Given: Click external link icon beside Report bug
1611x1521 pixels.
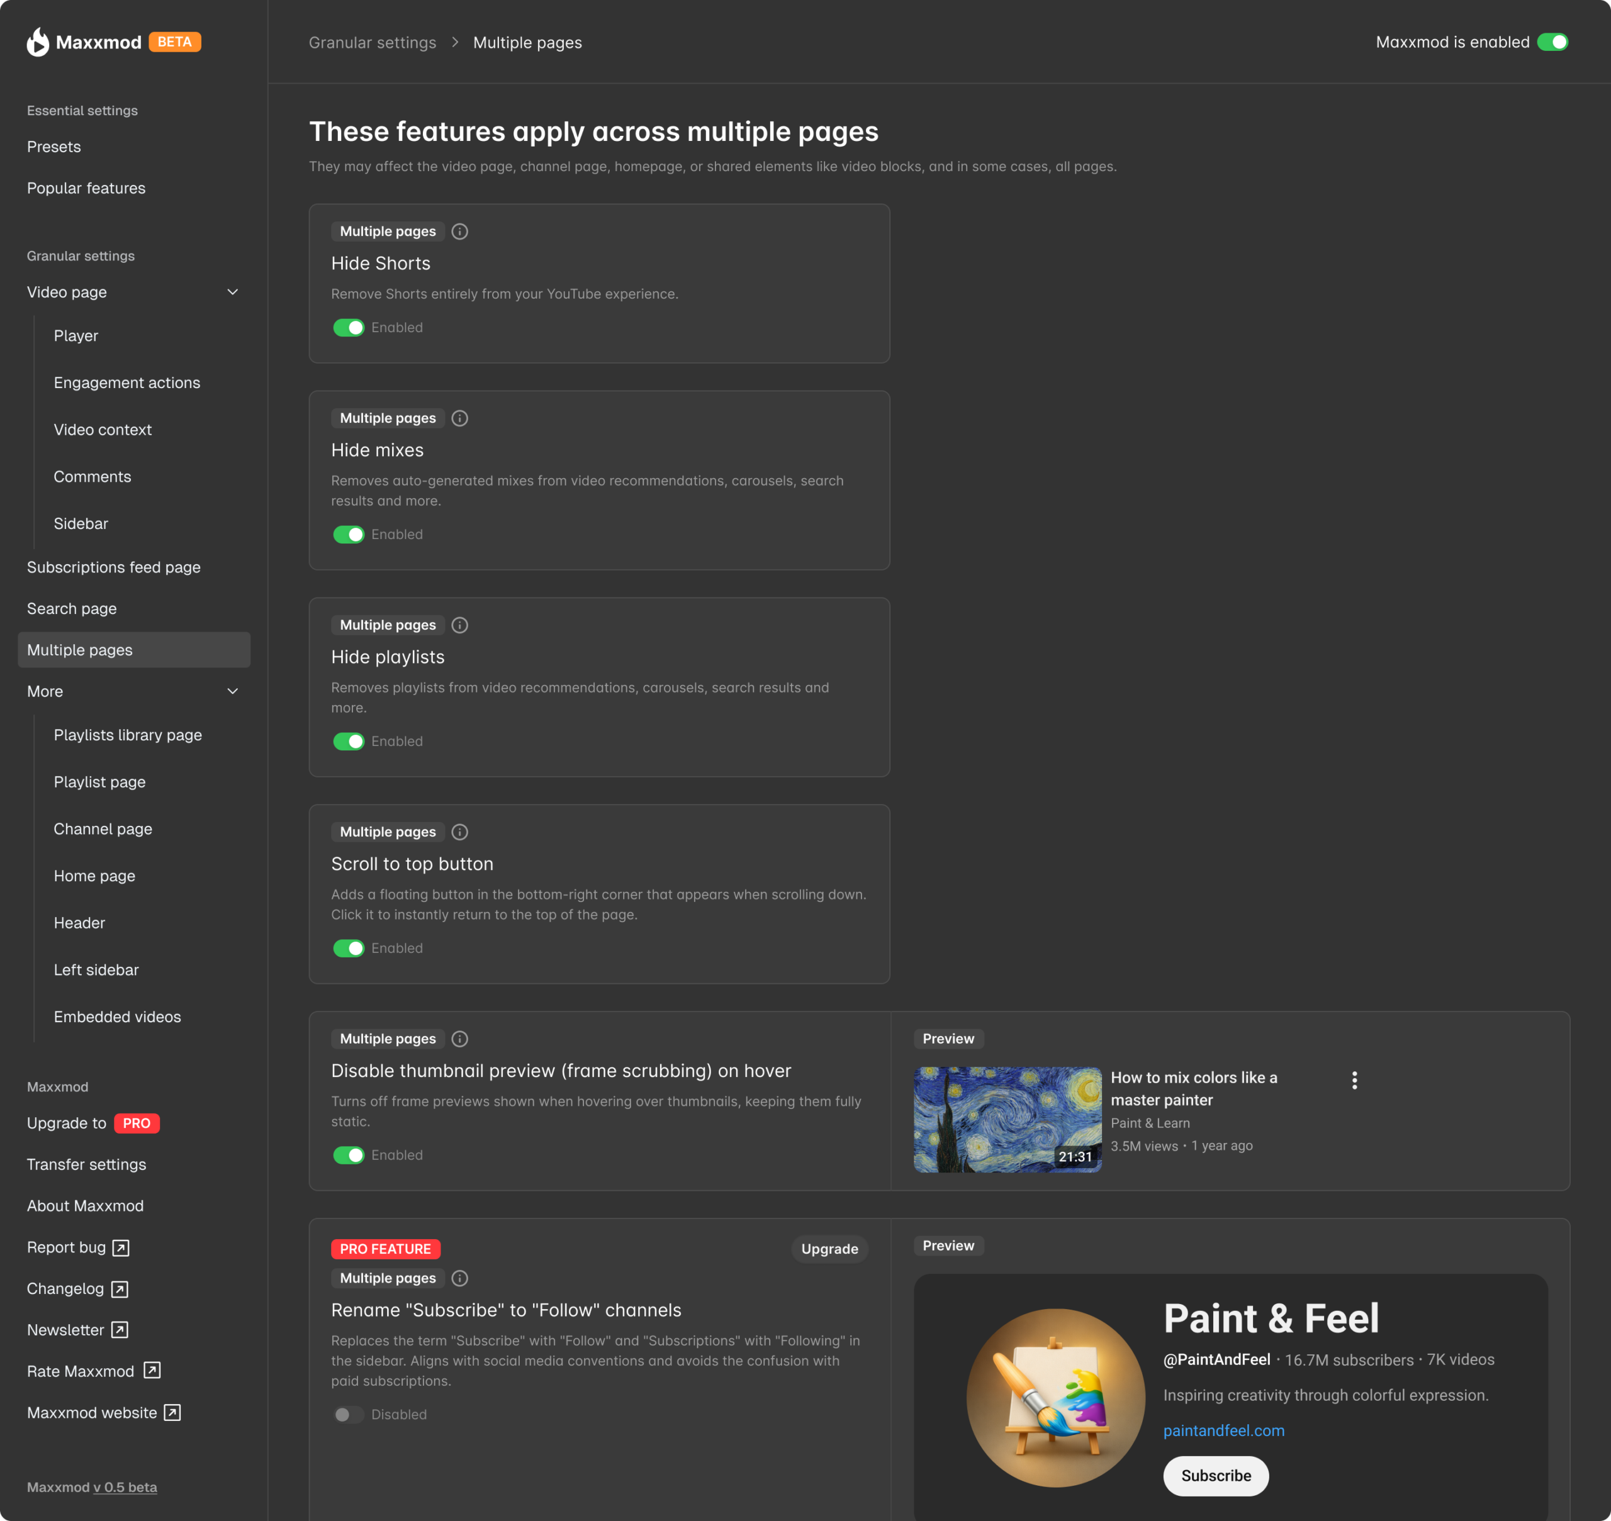Looking at the screenshot, I should point(121,1248).
